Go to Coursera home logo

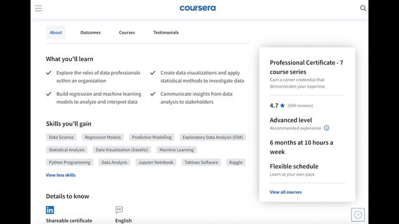tap(198, 8)
